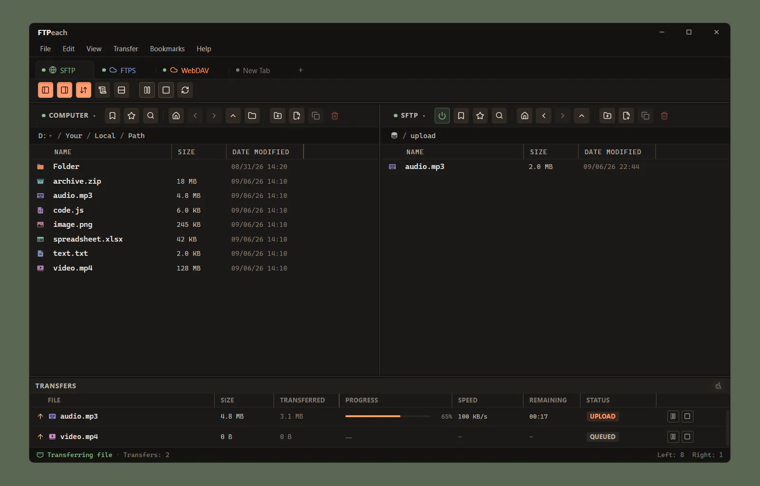
Task: Create new file in local panel
Action: tap(297, 116)
